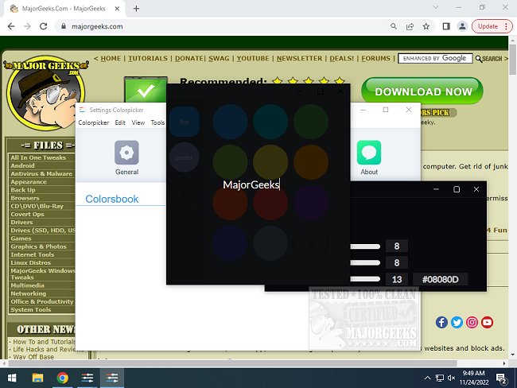Adjust the top color slider in picker
The width and height of the screenshot is (517, 388).
tap(365, 246)
